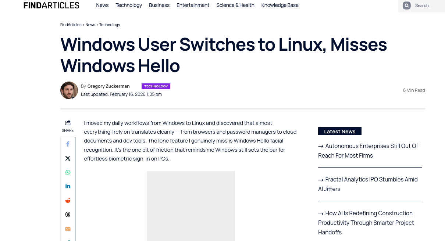Share the article on X
The image size is (445, 241).
(x=68, y=158)
